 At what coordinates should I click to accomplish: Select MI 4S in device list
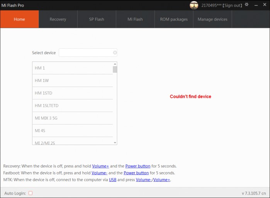click(x=73, y=131)
